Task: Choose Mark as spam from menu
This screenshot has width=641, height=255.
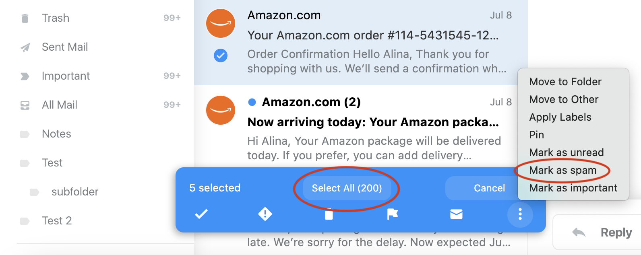Action: 562,170
